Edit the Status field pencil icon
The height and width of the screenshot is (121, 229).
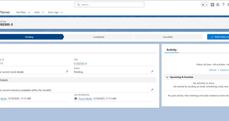[x=152, y=71]
